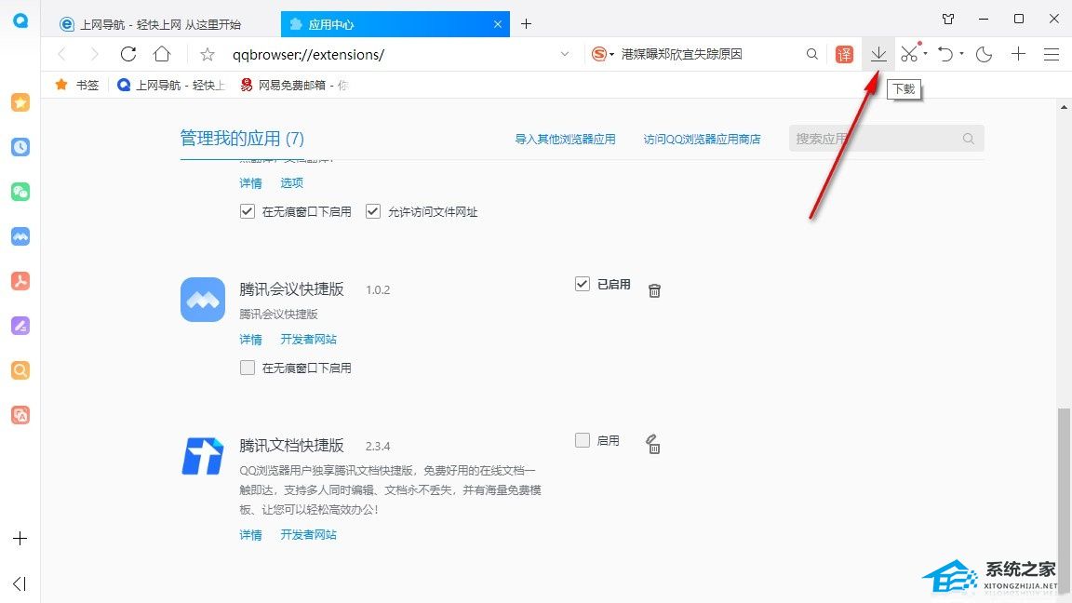Add app with sidebar plus icon

point(20,539)
